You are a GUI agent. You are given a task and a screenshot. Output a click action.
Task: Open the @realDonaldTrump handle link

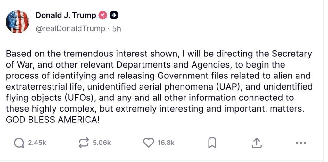[x=70, y=28]
